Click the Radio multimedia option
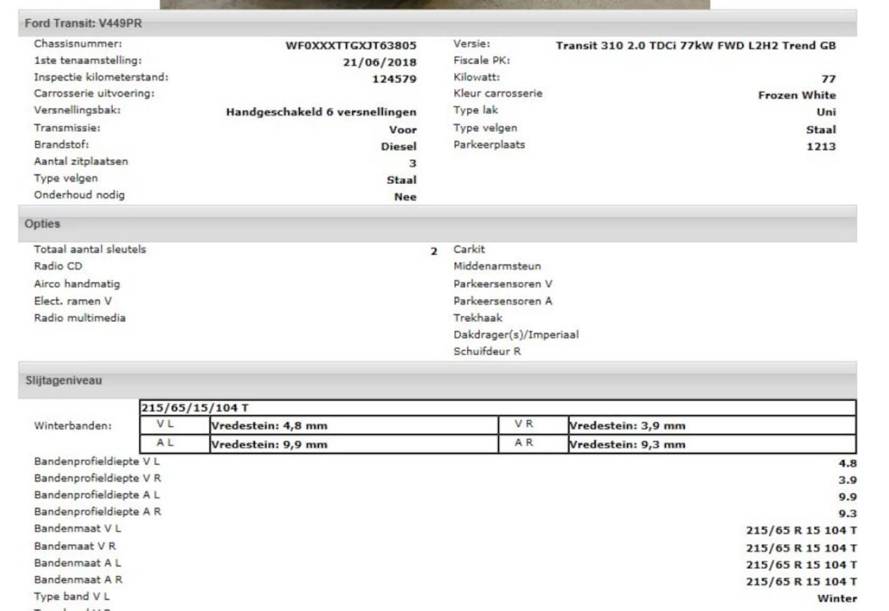This screenshot has height=611, width=889. point(80,318)
